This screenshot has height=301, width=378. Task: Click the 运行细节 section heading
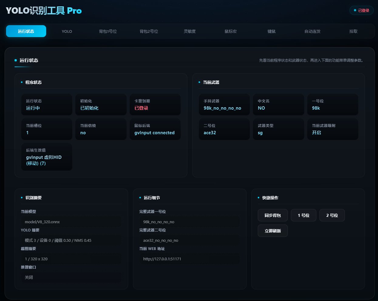(x=152, y=198)
